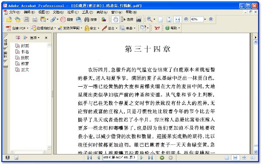Set Actual Size page view icon
The width and height of the screenshot is (262, 165).
point(160,20)
